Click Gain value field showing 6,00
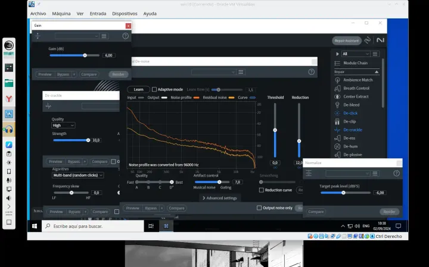The height and width of the screenshot is (267, 429). tap(108, 55)
